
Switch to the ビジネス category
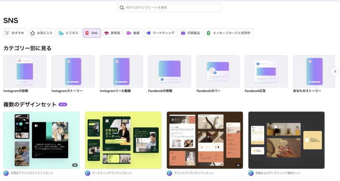pyautogui.click(x=69, y=33)
